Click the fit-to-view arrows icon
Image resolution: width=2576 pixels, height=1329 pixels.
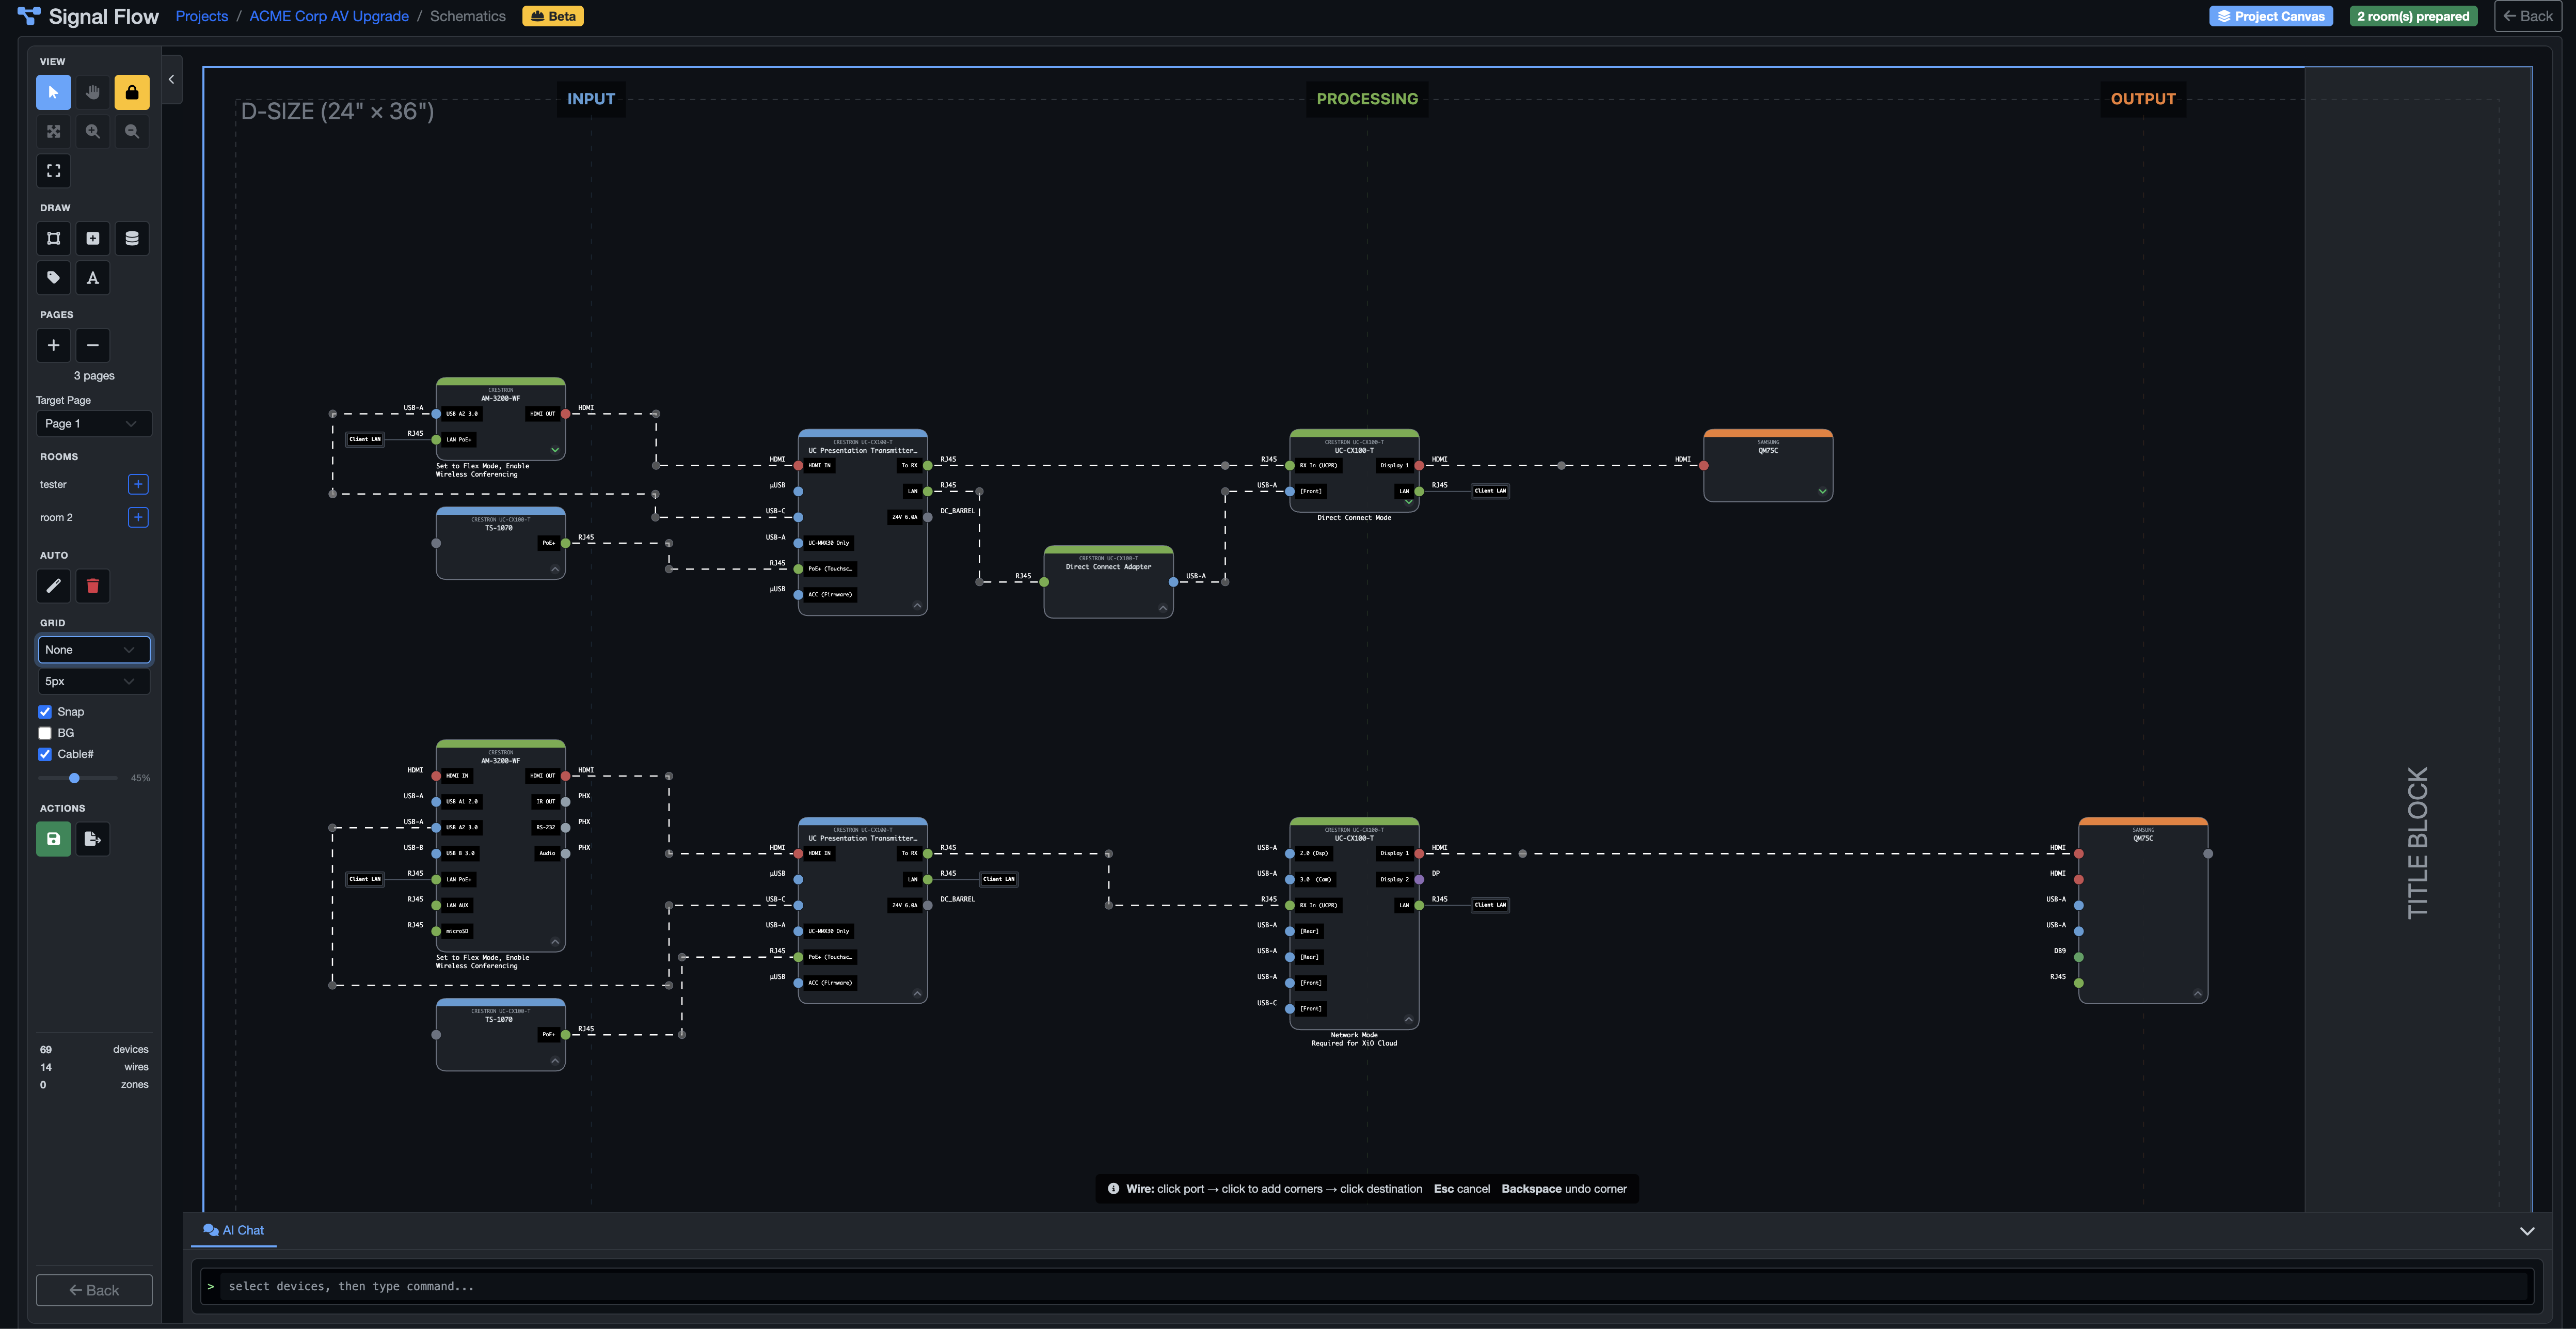point(54,131)
